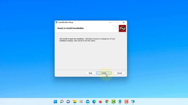Image resolution: width=188 pixels, height=105 pixels.
Task: Click Install to begin the installation
Action: [x=104, y=73]
